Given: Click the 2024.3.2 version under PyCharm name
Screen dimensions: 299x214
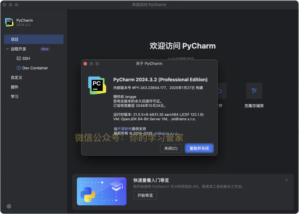Looking at the screenshot, I should (x=23, y=25).
